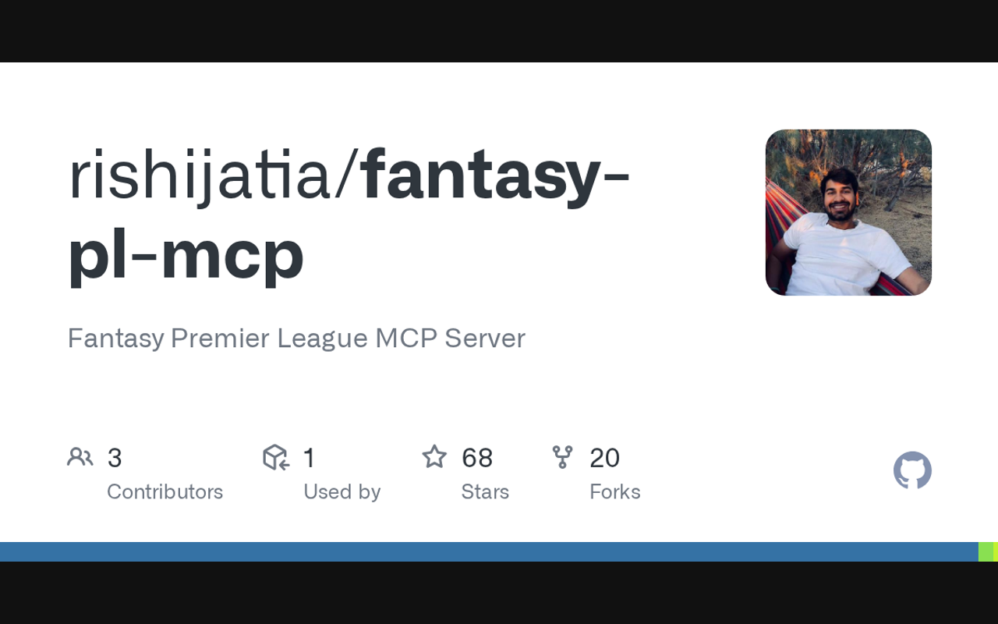Viewport: 998px width, 624px height.
Task: Open the rishijatia profile avatar photo
Action: pyautogui.click(x=848, y=212)
